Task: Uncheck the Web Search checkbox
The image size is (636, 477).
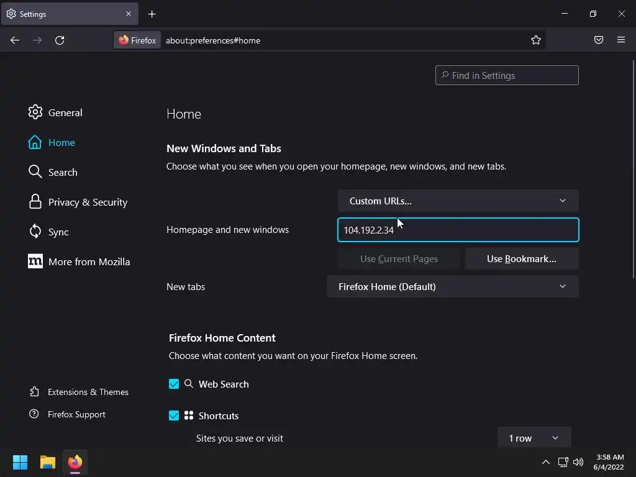Action: (174, 384)
